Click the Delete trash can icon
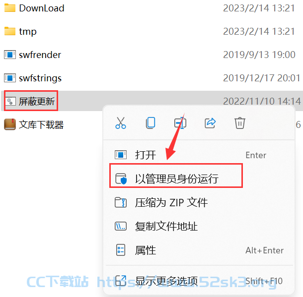The image size is (303, 297). click(240, 123)
